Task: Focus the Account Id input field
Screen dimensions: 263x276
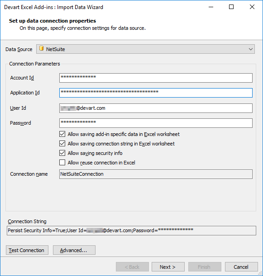Action: tap(156, 78)
